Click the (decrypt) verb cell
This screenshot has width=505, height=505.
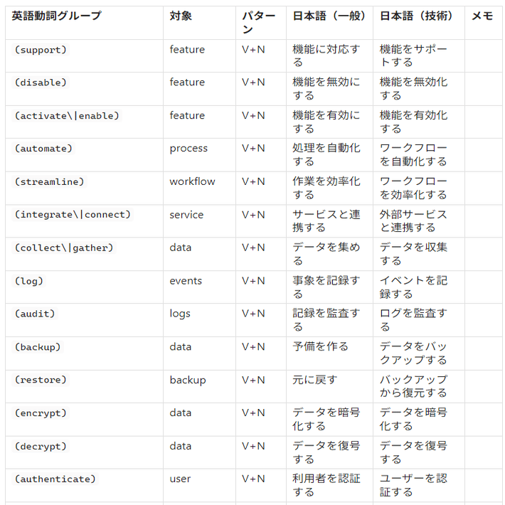(41, 447)
